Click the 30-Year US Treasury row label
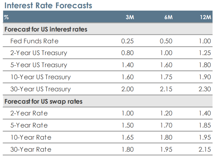 40,89
